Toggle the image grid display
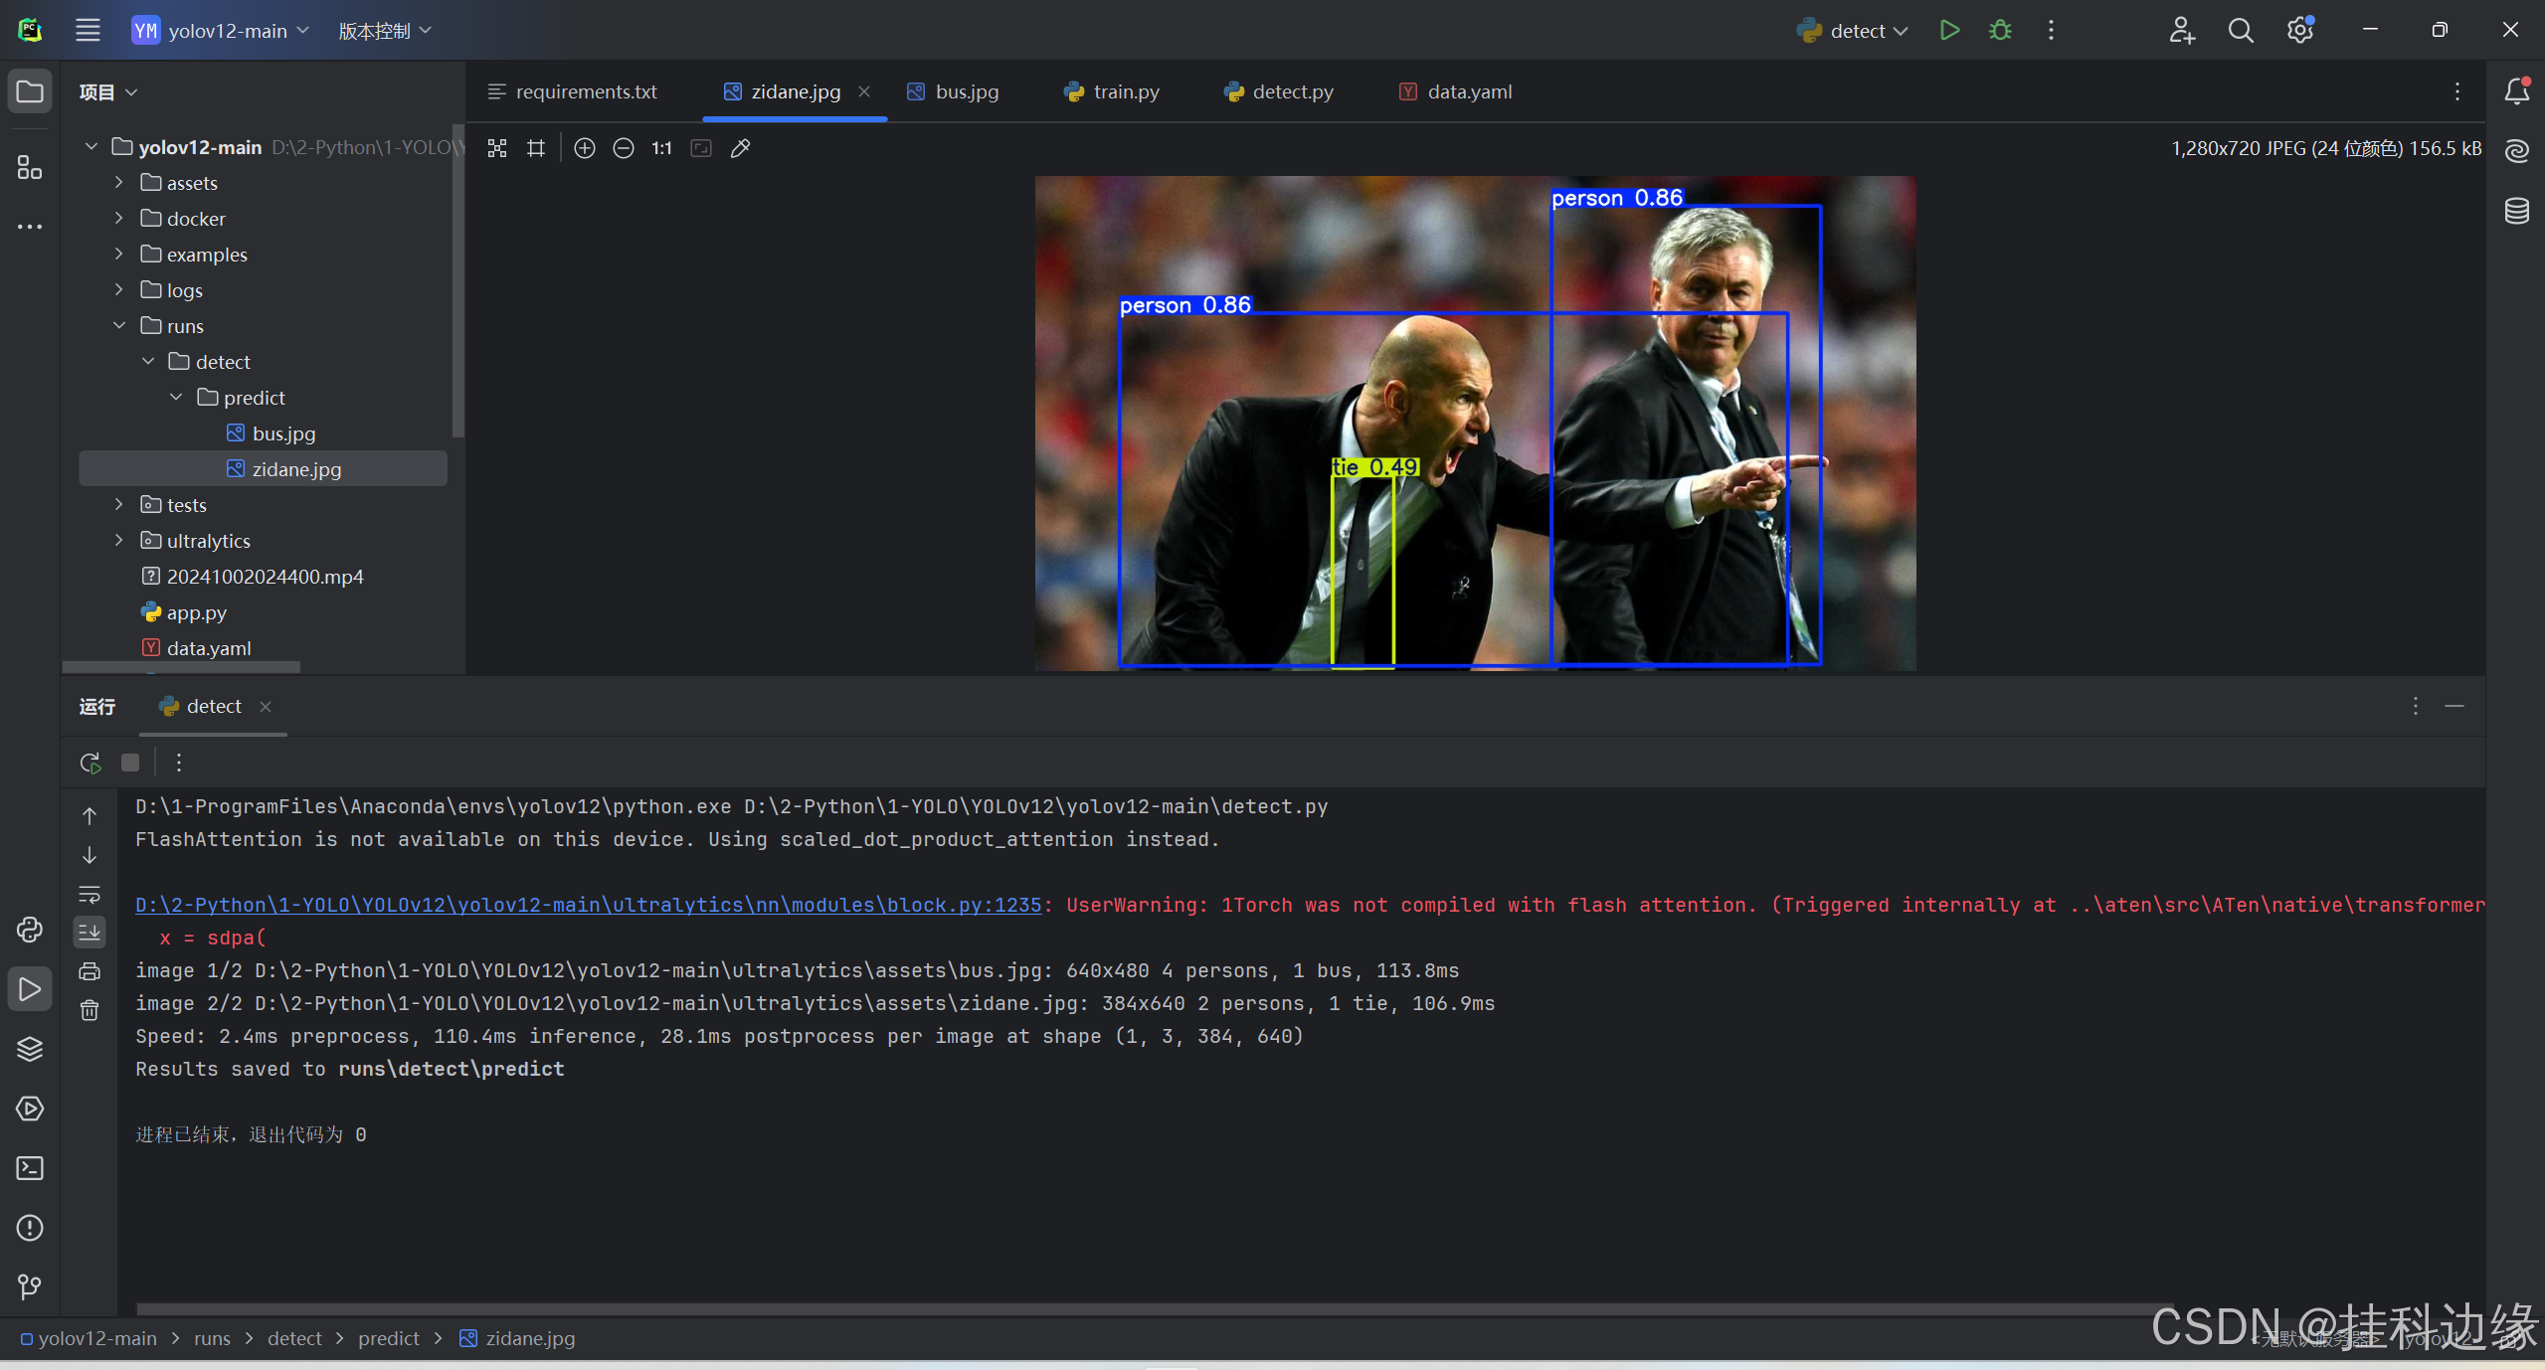Screen dimensions: 2545x1370 pyautogui.click(x=536, y=148)
